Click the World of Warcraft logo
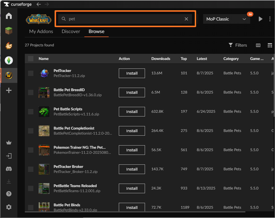Viewport: 275px width, 218px height. coord(39,19)
